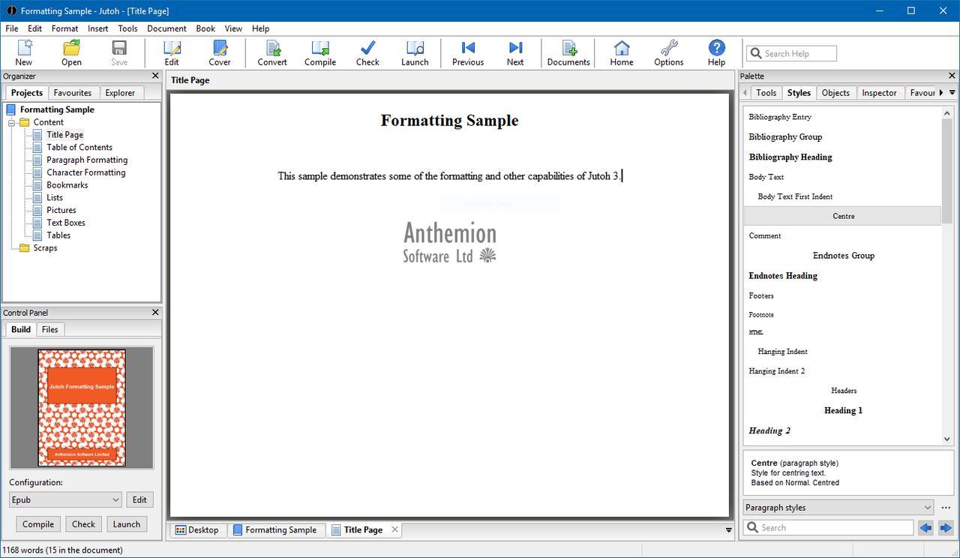Open the View menu
This screenshot has width=960, height=558.
click(x=233, y=28)
